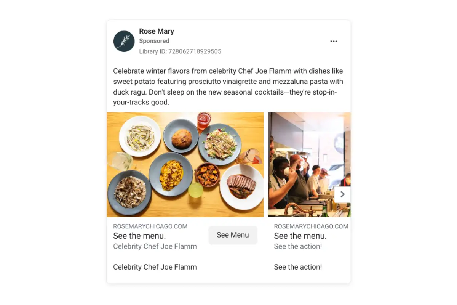Click the Sponsored label

point(154,41)
